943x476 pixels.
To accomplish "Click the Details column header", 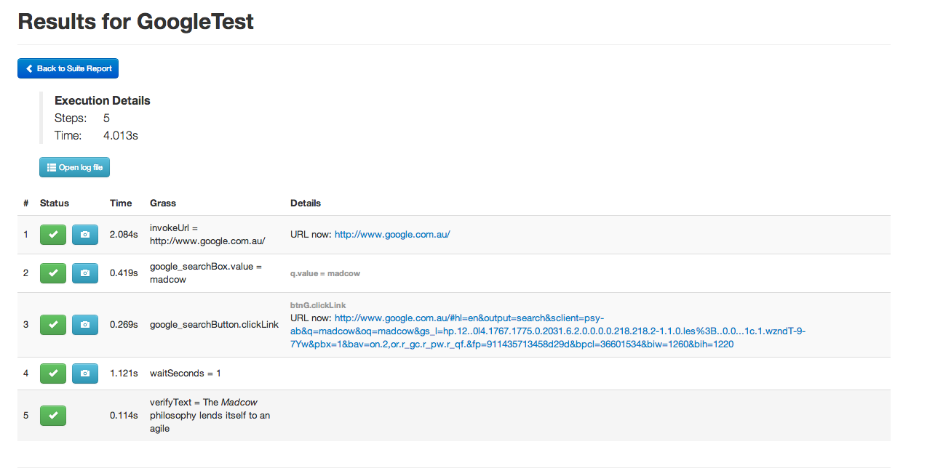I will 306,203.
